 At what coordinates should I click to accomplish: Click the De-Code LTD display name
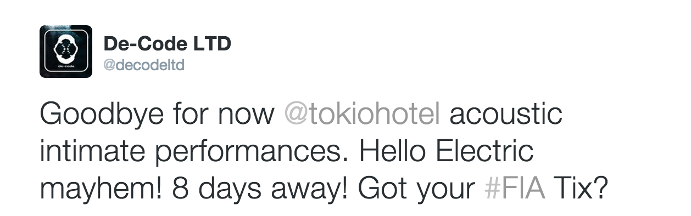click(167, 44)
